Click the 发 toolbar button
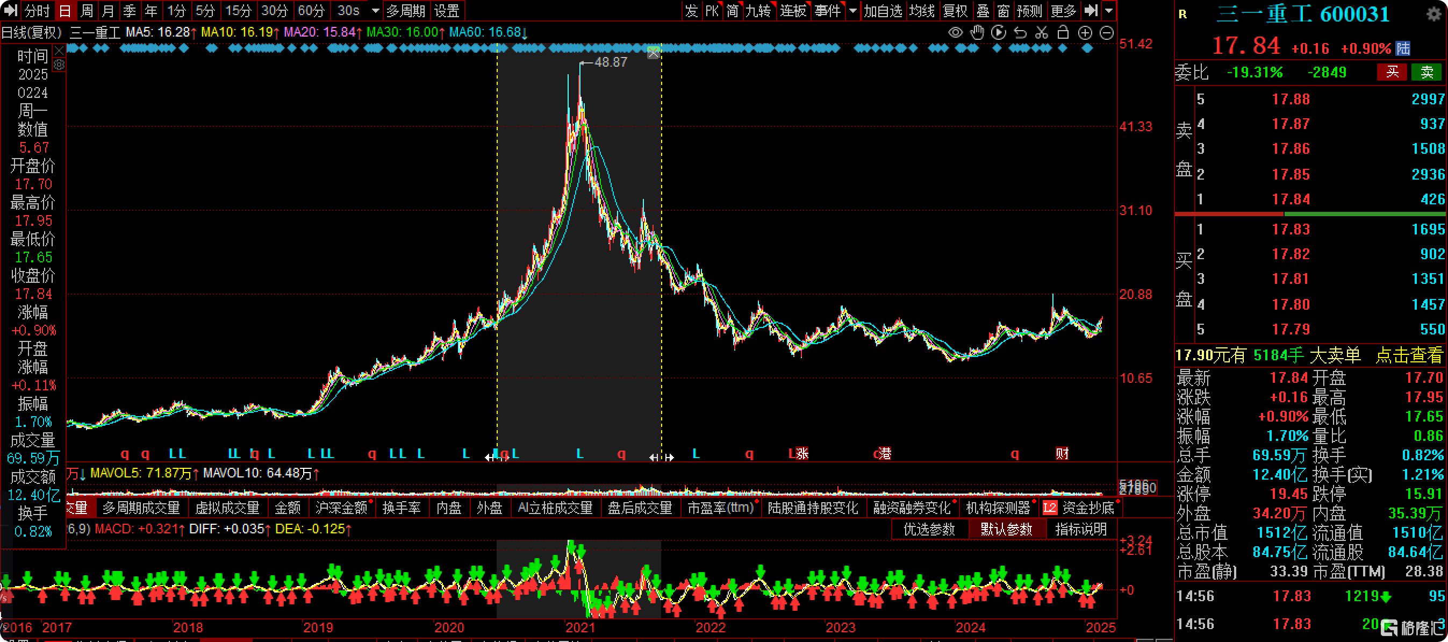The width and height of the screenshot is (1448, 642). point(691,10)
